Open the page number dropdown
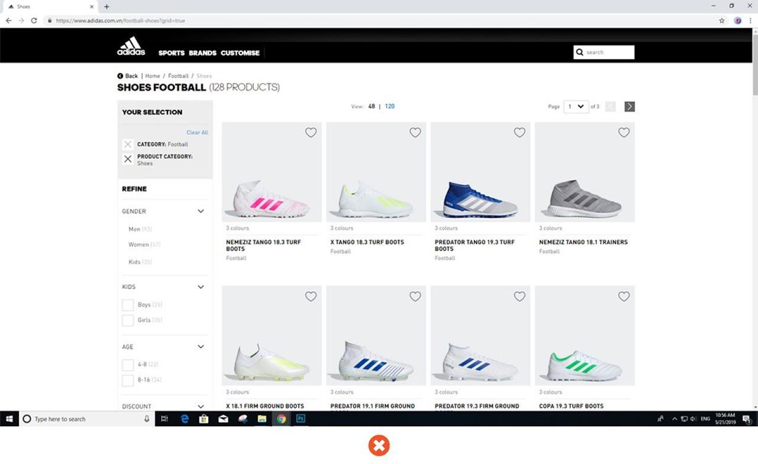This screenshot has width=758, height=464. coord(576,107)
